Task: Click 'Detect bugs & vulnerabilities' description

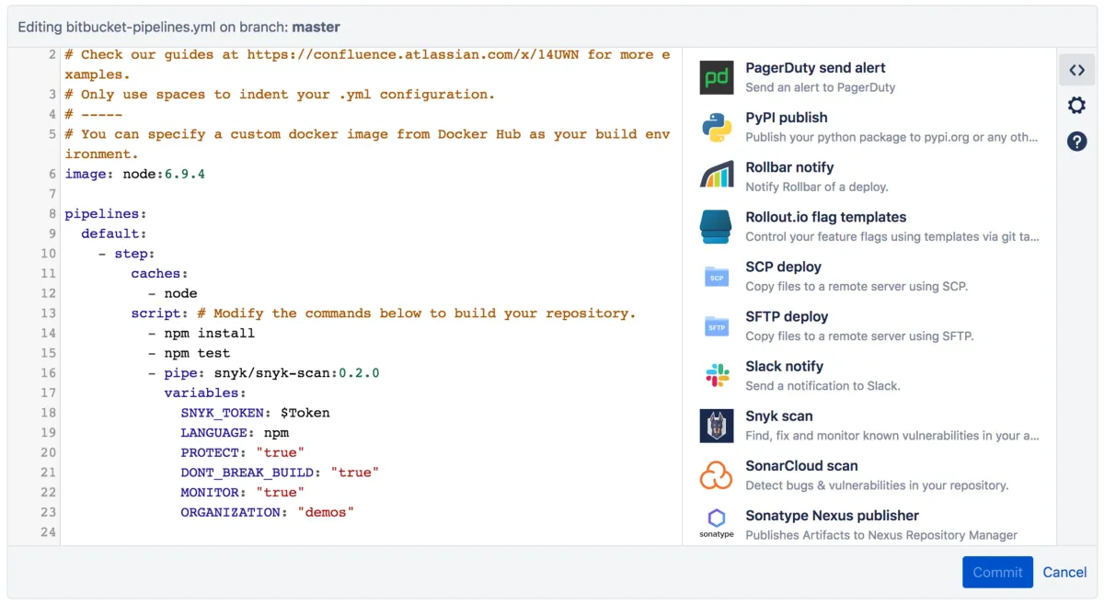Action: pos(877,485)
